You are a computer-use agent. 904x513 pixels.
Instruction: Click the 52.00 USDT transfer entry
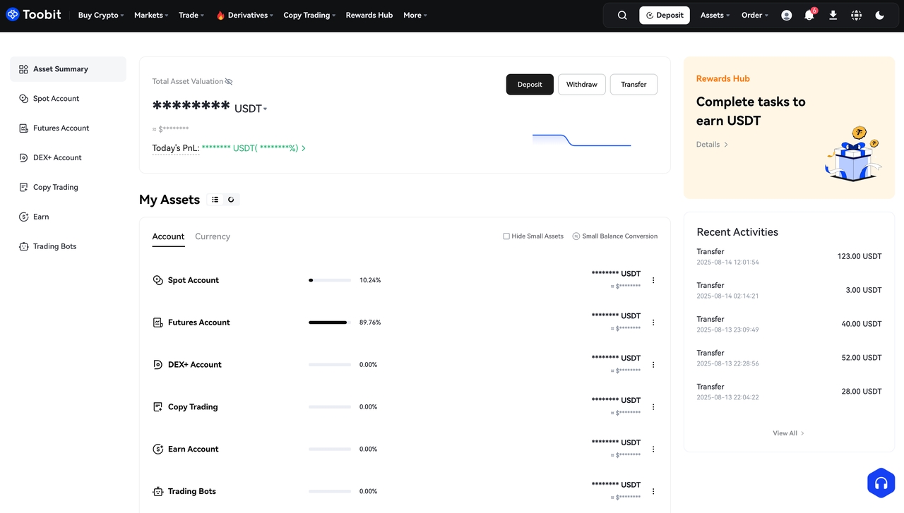789,358
